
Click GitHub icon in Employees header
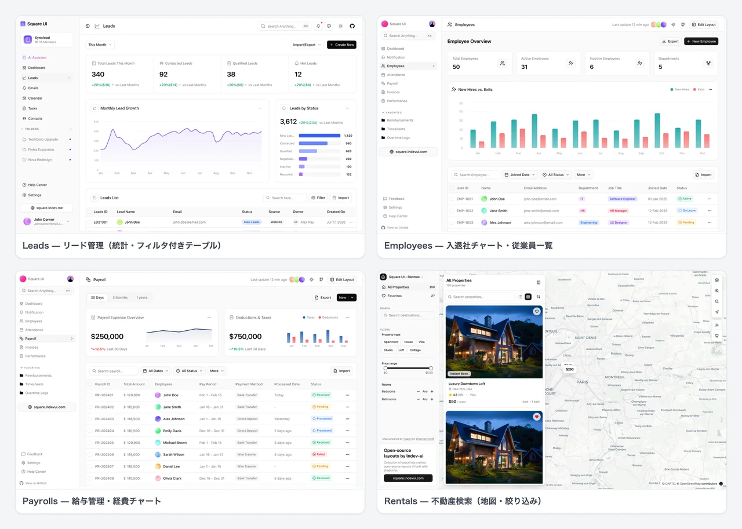coord(683,25)
